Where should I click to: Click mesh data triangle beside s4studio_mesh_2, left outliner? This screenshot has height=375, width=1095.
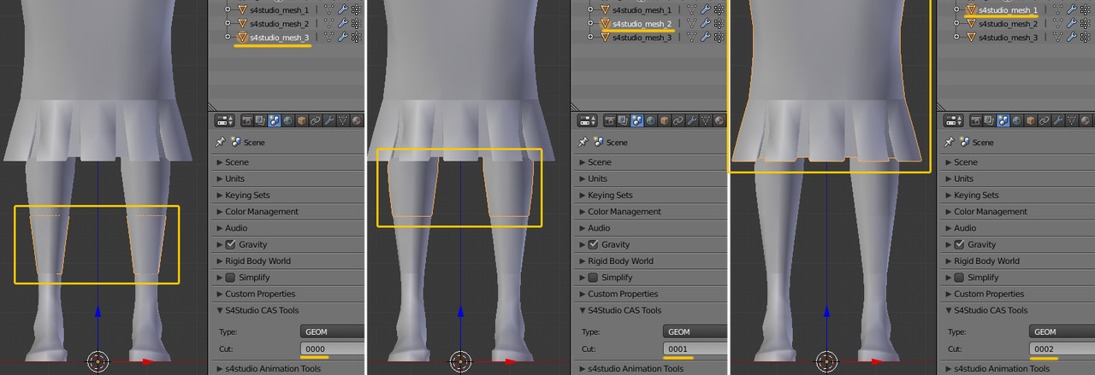pyautogui.click(x=329, y=23)
